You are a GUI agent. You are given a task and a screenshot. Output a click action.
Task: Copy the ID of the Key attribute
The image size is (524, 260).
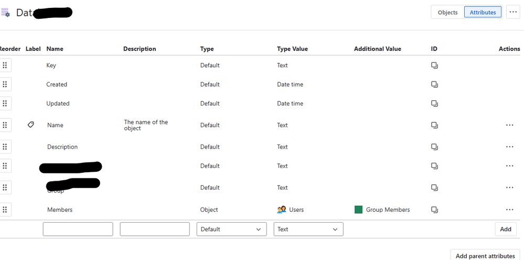(434, 66)
